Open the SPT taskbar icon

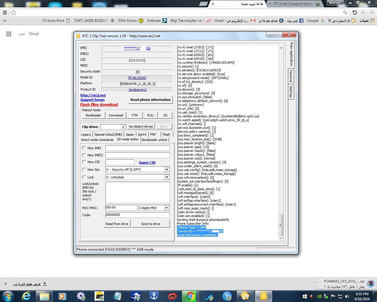tap(99, 296)
